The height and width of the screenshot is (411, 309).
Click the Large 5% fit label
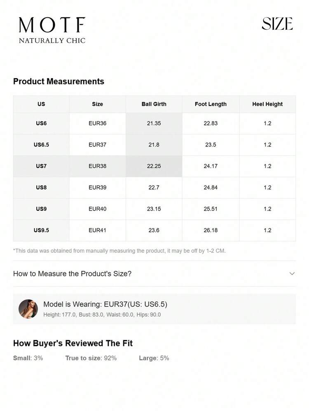[154, 358]
